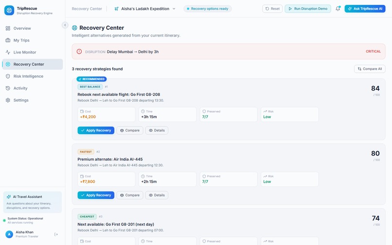Click the +₹4,200 cost value
Image resolution: width=392 pixels, height=245 pixels.
point(88,117)
